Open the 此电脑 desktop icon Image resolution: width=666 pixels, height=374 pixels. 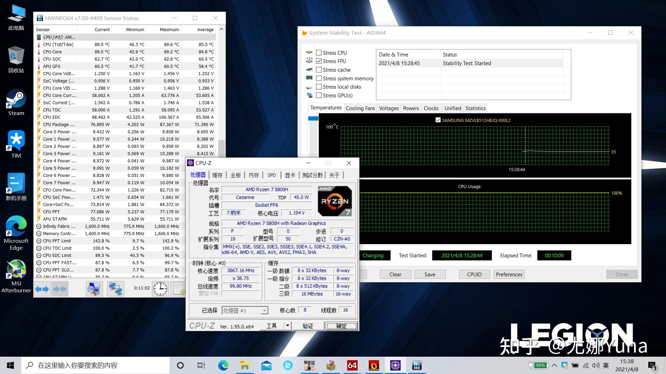[x=16, y=17]
